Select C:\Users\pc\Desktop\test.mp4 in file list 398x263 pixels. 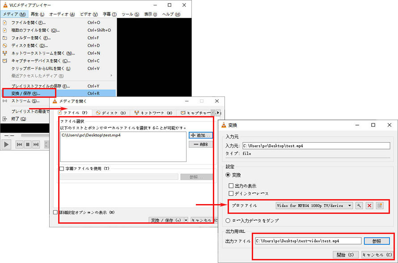point(91,135)
